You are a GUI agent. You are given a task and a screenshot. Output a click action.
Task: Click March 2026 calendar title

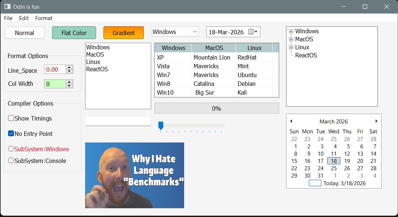[333, 121]
